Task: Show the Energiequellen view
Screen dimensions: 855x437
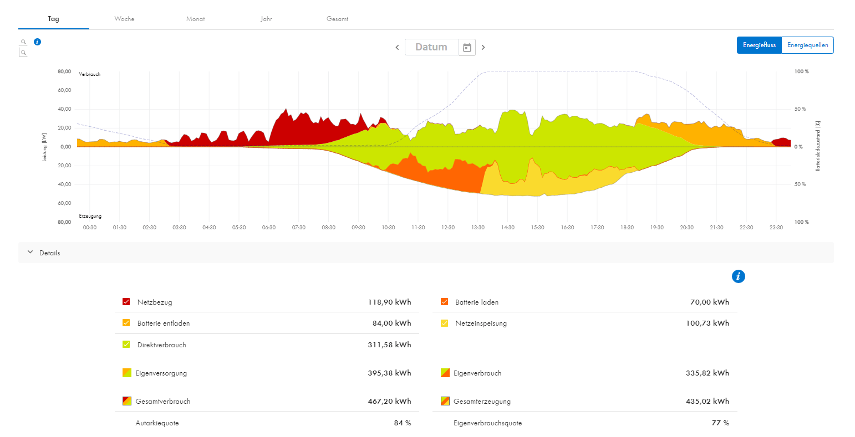Action: click(807, 45)
